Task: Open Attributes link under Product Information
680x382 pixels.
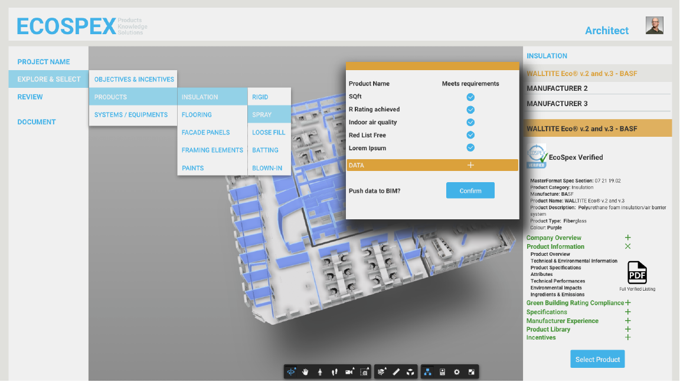Action: pyautogui.click(x=541, y=274)
